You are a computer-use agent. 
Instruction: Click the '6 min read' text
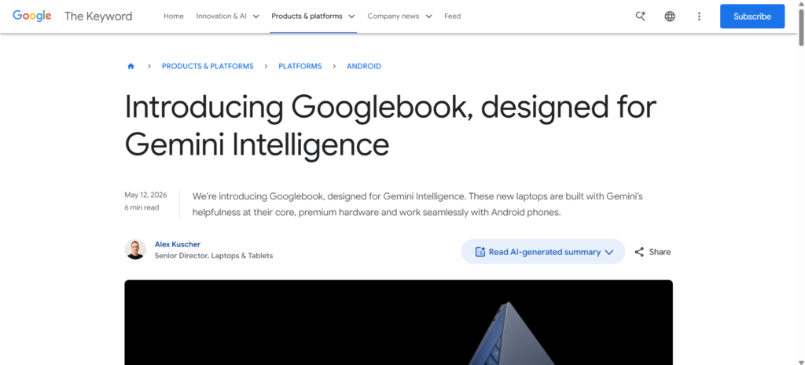(142, 208)
